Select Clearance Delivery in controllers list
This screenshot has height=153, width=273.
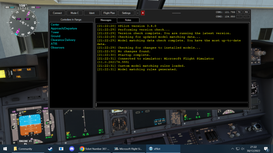[63, 40]
